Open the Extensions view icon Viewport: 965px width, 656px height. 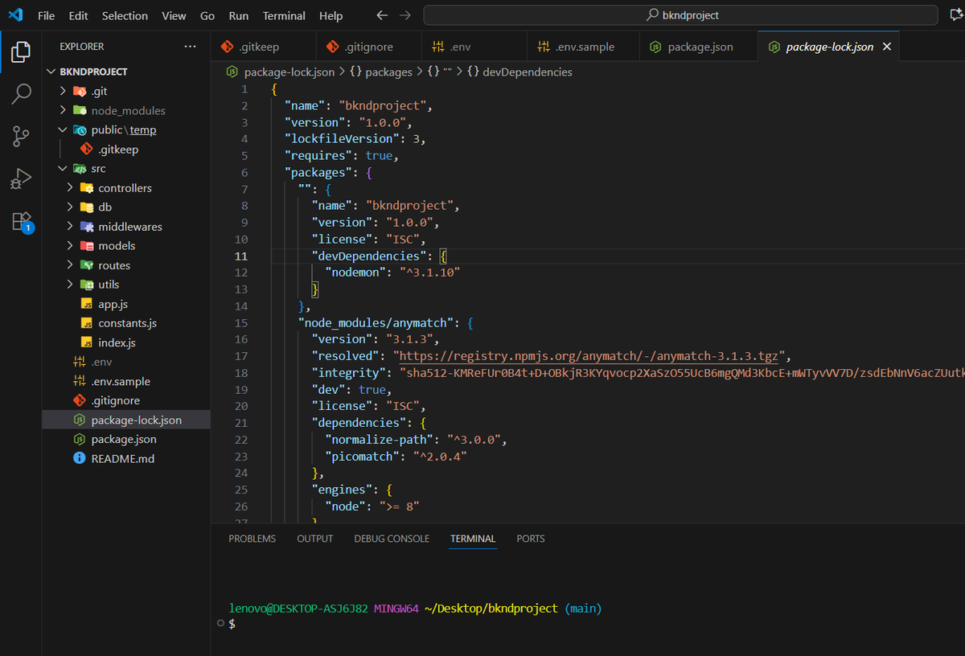[21, 221]
